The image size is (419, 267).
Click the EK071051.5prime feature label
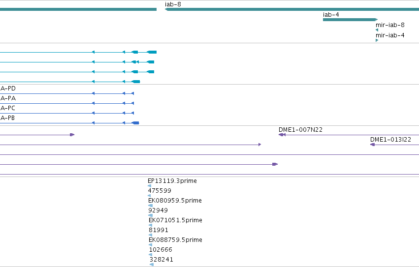tap(175, 220)
